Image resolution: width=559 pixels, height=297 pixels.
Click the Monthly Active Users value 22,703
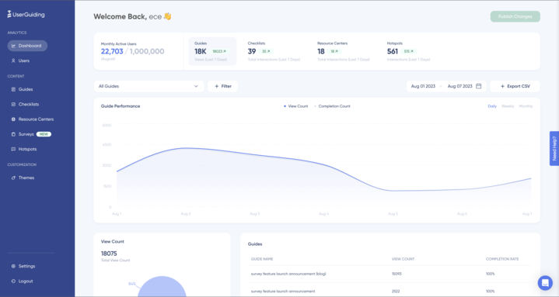pyautogui.click(x=112, y=51)
